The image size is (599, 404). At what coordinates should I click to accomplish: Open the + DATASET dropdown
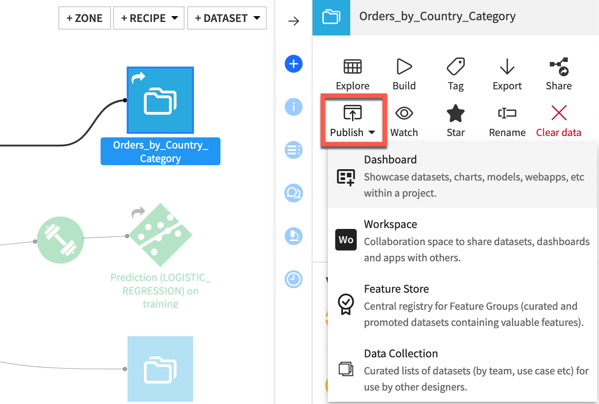227,18
